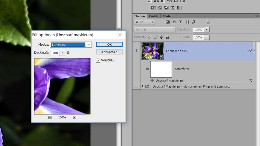Toggle visibility of Unscharf maskieren filter
Screen dimensions: 260x146
[152, 80]
